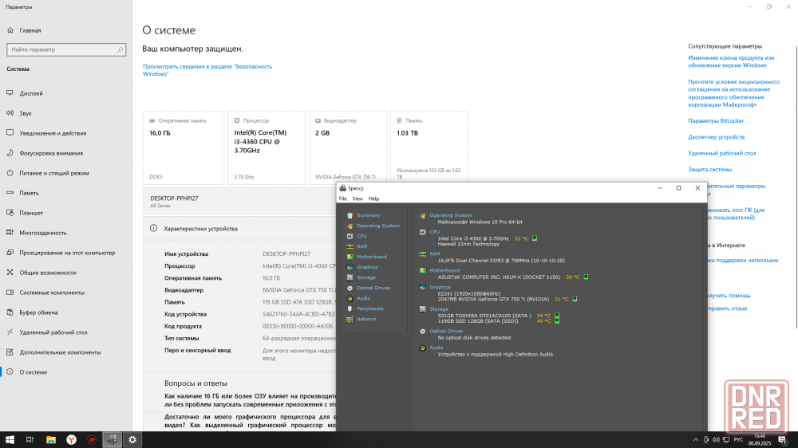
Task: Open the View menu in Speccy
Action: [358, 198]
